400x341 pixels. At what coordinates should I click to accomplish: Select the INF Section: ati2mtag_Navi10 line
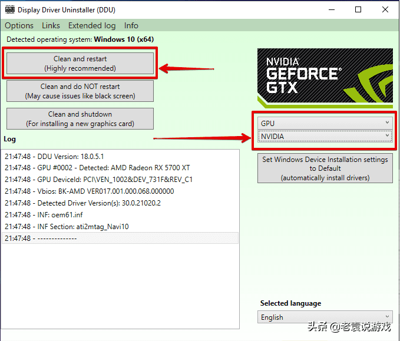click(x=120, y=226)
